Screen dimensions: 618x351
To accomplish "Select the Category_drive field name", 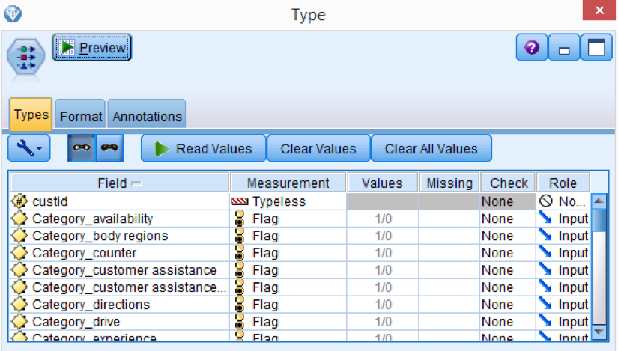I will [x=76, y=322].
